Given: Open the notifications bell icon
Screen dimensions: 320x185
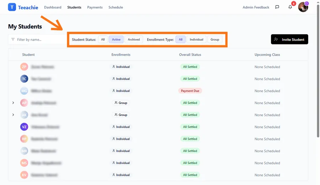Looking at the screenshot, I should pos(290,7).
